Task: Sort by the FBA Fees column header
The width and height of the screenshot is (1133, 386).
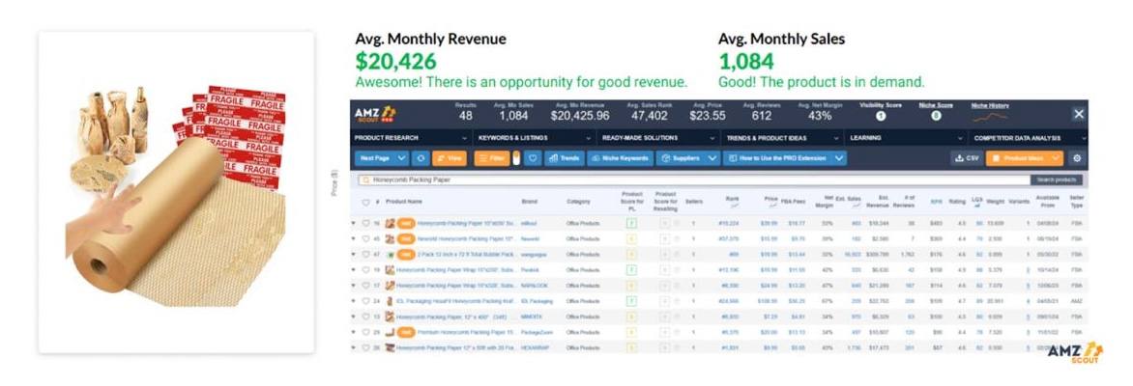Action: point(795,202)
